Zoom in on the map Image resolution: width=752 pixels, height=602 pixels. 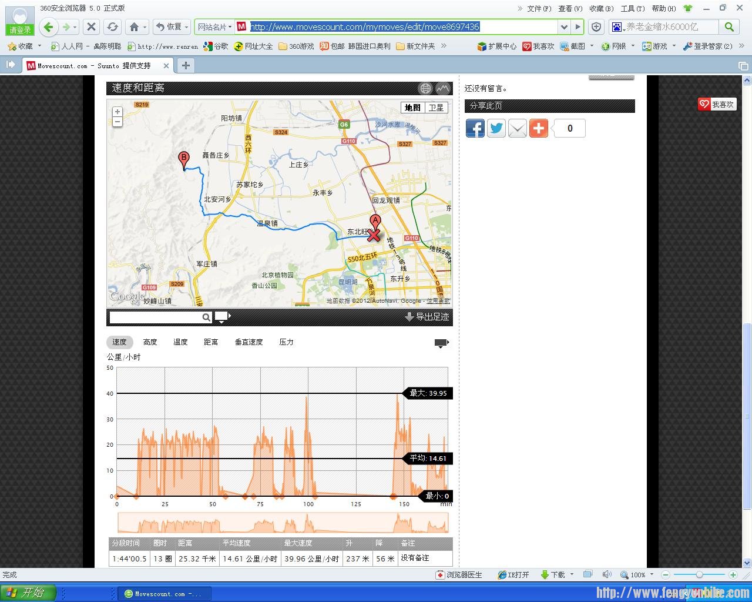[117, 112]
